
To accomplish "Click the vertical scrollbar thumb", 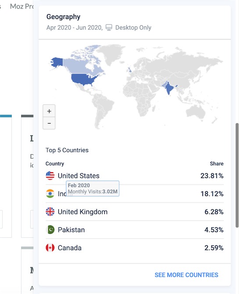I will 237,175.
